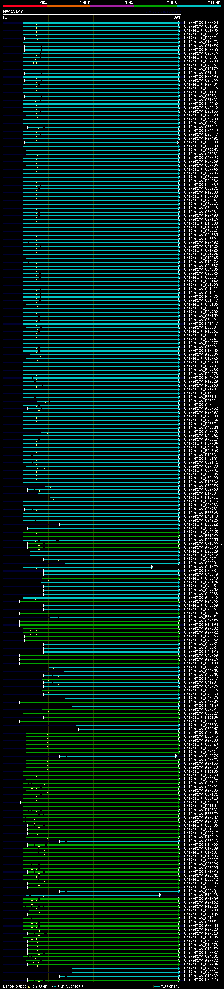Image resolution: width=224 pixels, height=989 pixels.
Task: Select hit UniRef100_C6TLM4
Action: click(201, 73)
